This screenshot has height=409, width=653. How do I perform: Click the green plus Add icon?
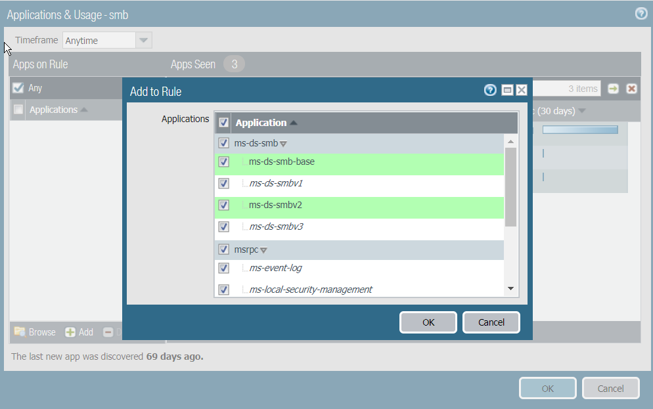pyautogui.click(x=70, y=332)
